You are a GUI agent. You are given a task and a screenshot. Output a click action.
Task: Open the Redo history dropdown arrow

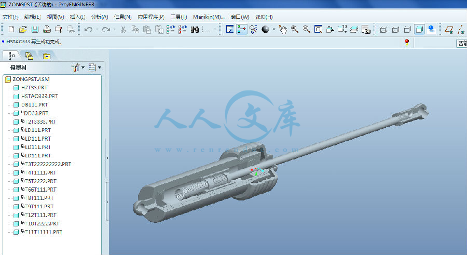point(114,29)
